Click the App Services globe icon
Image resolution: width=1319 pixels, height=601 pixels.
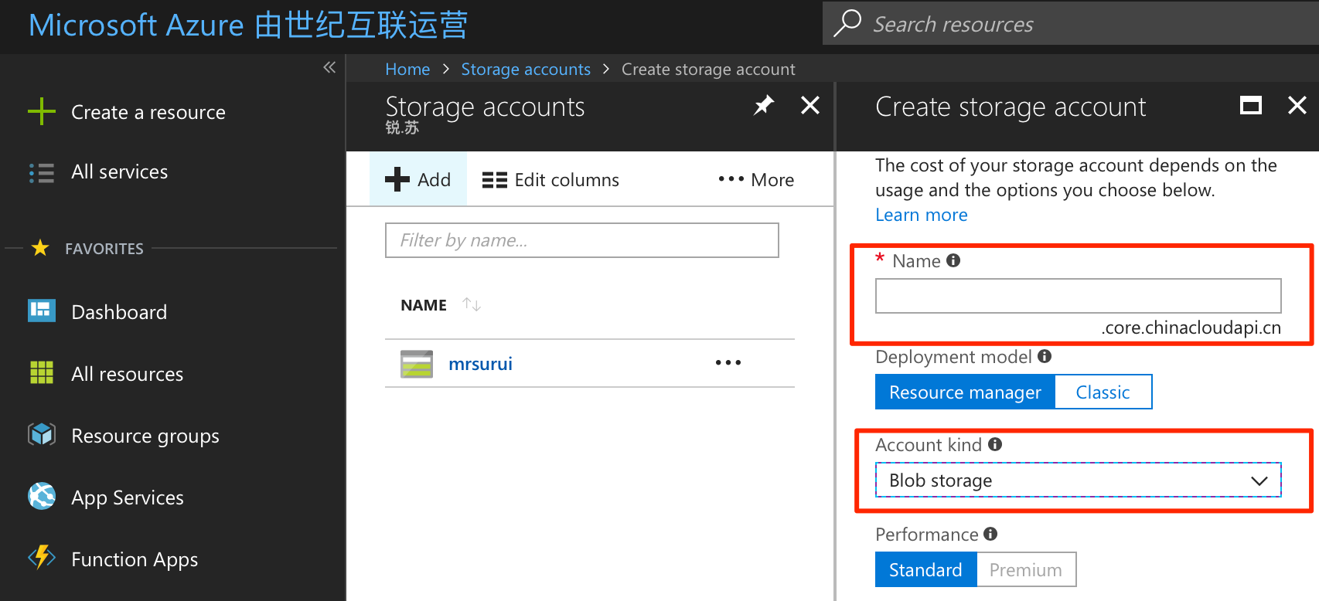(42, 496)
